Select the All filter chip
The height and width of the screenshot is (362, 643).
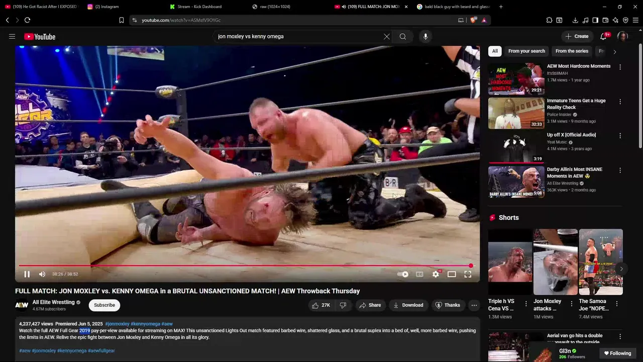[495, 51]
